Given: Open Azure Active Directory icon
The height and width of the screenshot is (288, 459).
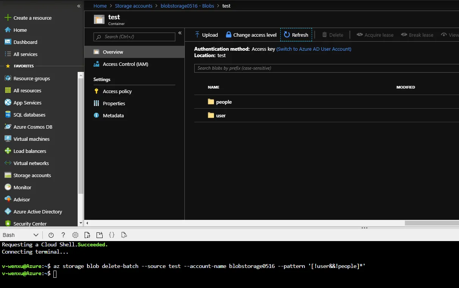Looking at the screenshot, I should [x=8, y=212].
